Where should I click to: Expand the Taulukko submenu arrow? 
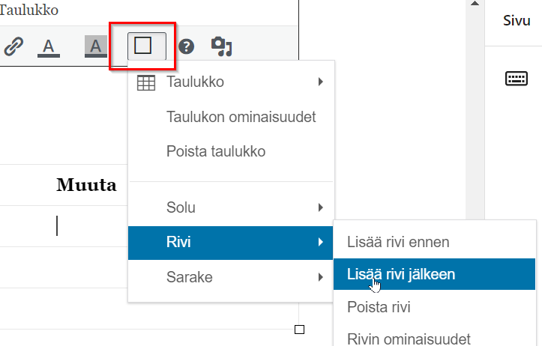click(320, 82)
